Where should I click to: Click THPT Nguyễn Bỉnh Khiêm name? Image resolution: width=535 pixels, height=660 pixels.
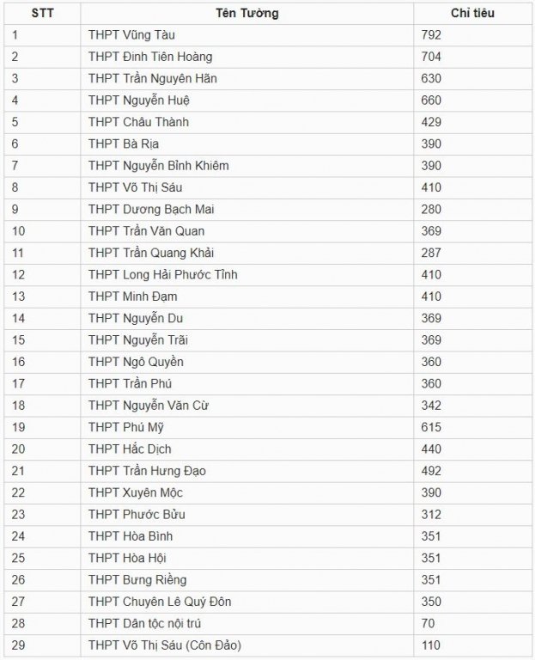click(x=159, y=166)
